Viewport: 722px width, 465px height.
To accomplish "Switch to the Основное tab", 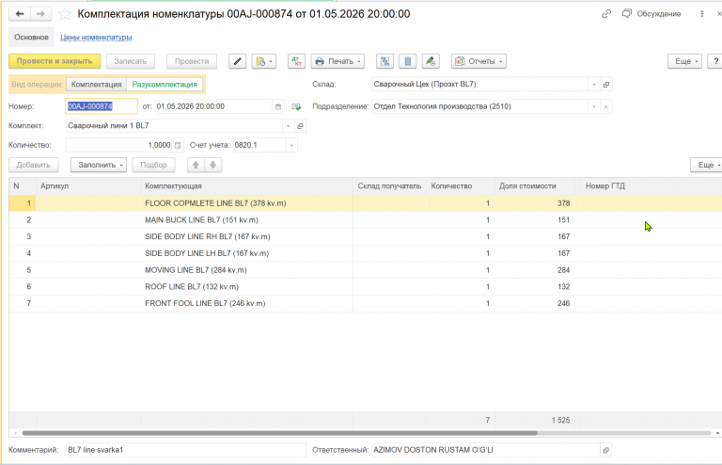I will 31,38.
